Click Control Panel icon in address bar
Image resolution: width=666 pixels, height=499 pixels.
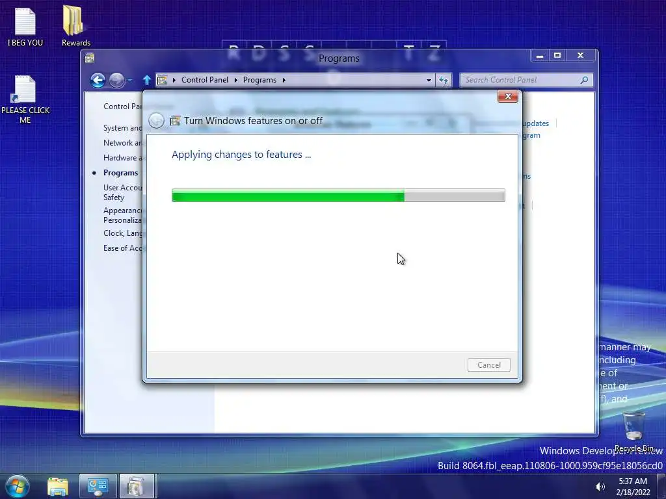click(x=162, y=80)
